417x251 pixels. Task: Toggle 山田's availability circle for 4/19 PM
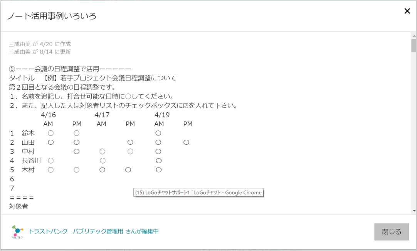tap(187, 142)
